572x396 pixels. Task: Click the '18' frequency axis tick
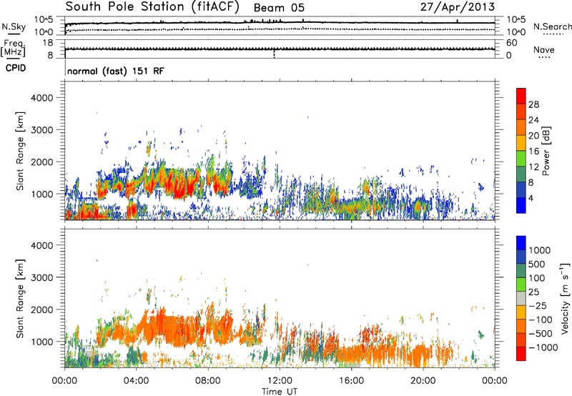(47, 43)
